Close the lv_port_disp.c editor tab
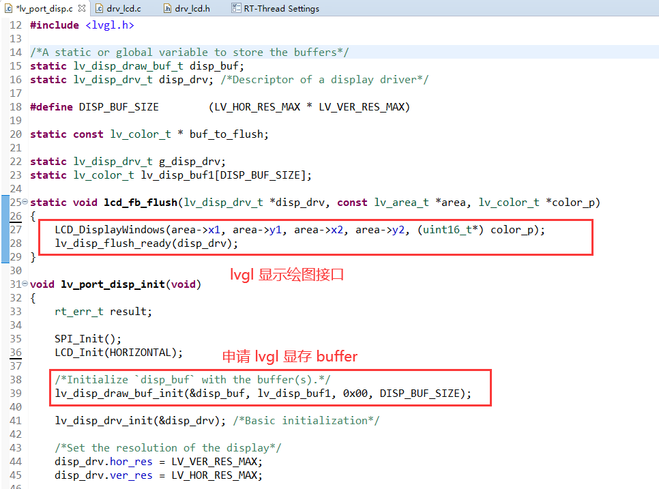This screenshot has height=489, width=659. [x=82, y=9]
